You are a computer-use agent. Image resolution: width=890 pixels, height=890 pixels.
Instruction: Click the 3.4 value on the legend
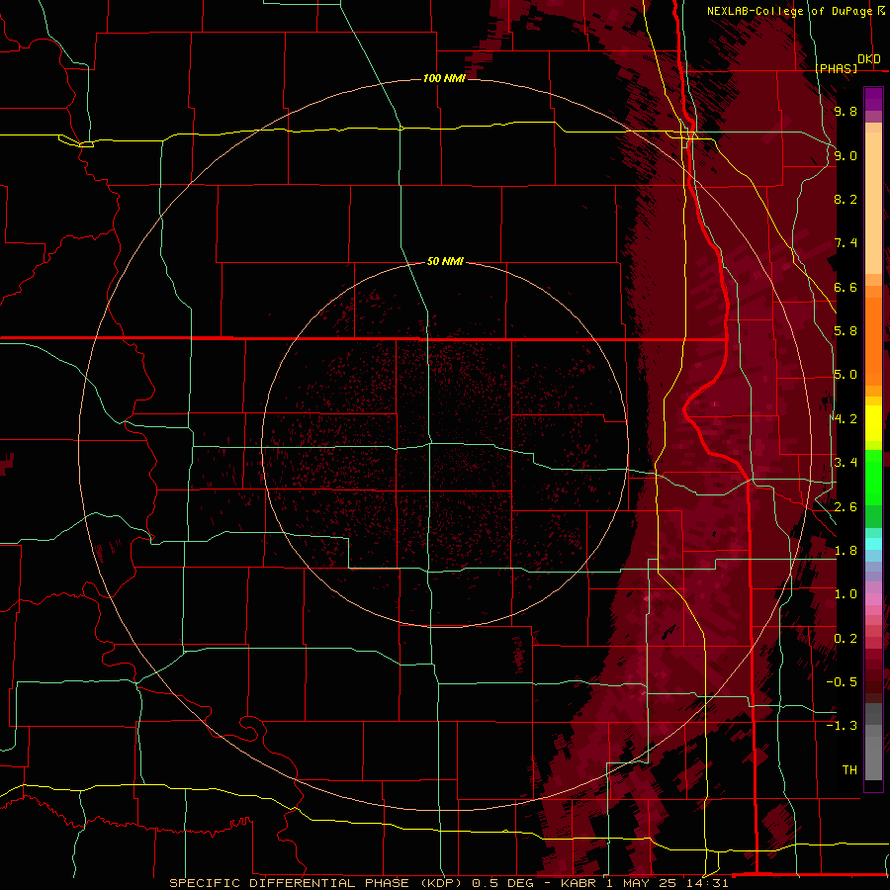pos(845,463)
